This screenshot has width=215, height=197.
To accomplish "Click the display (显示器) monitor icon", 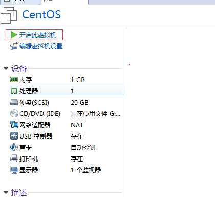I will 14,170.
